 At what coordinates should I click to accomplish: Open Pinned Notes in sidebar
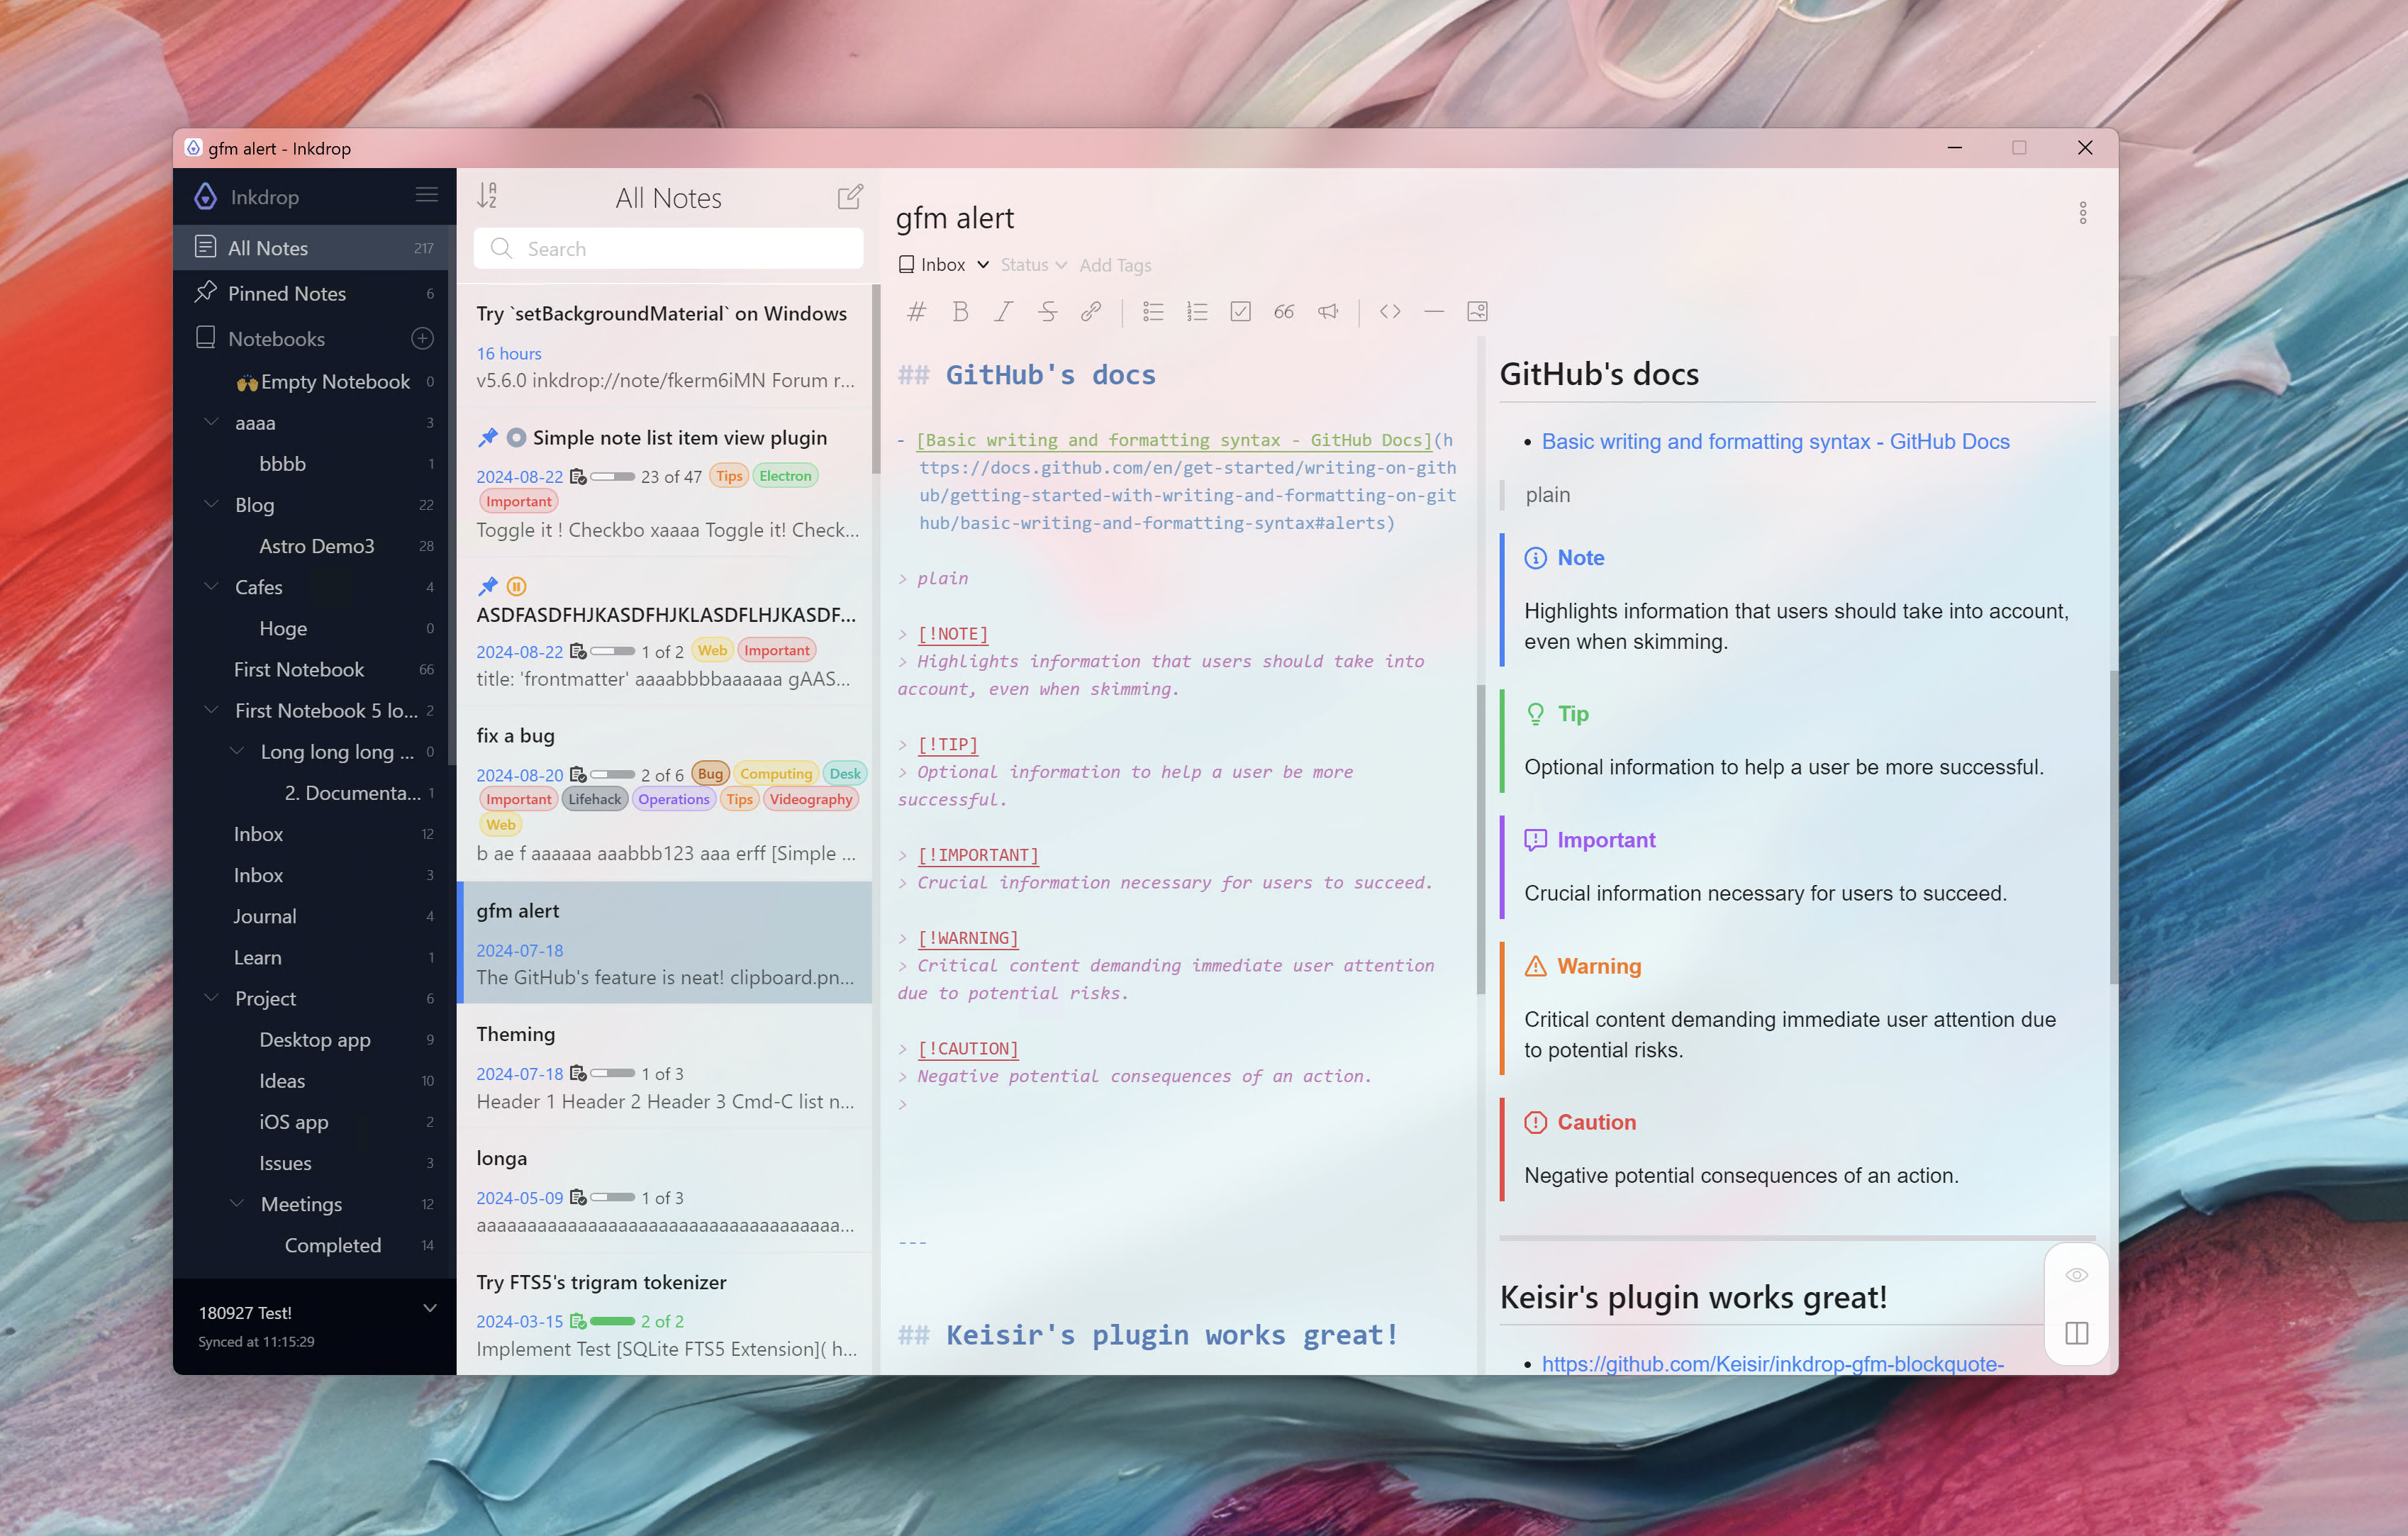pyautogui.click(x=287, y=293)
